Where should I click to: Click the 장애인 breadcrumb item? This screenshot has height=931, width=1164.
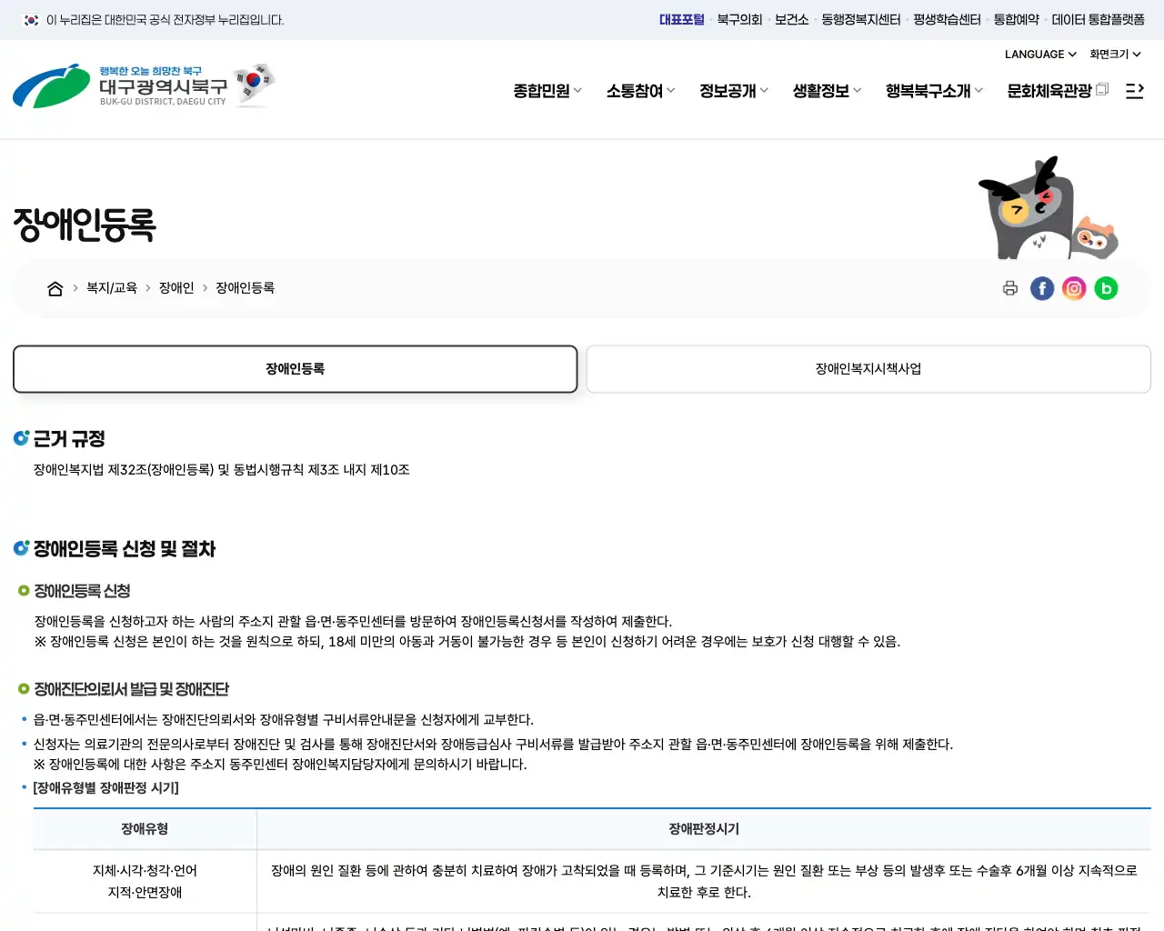click(176, 288)
